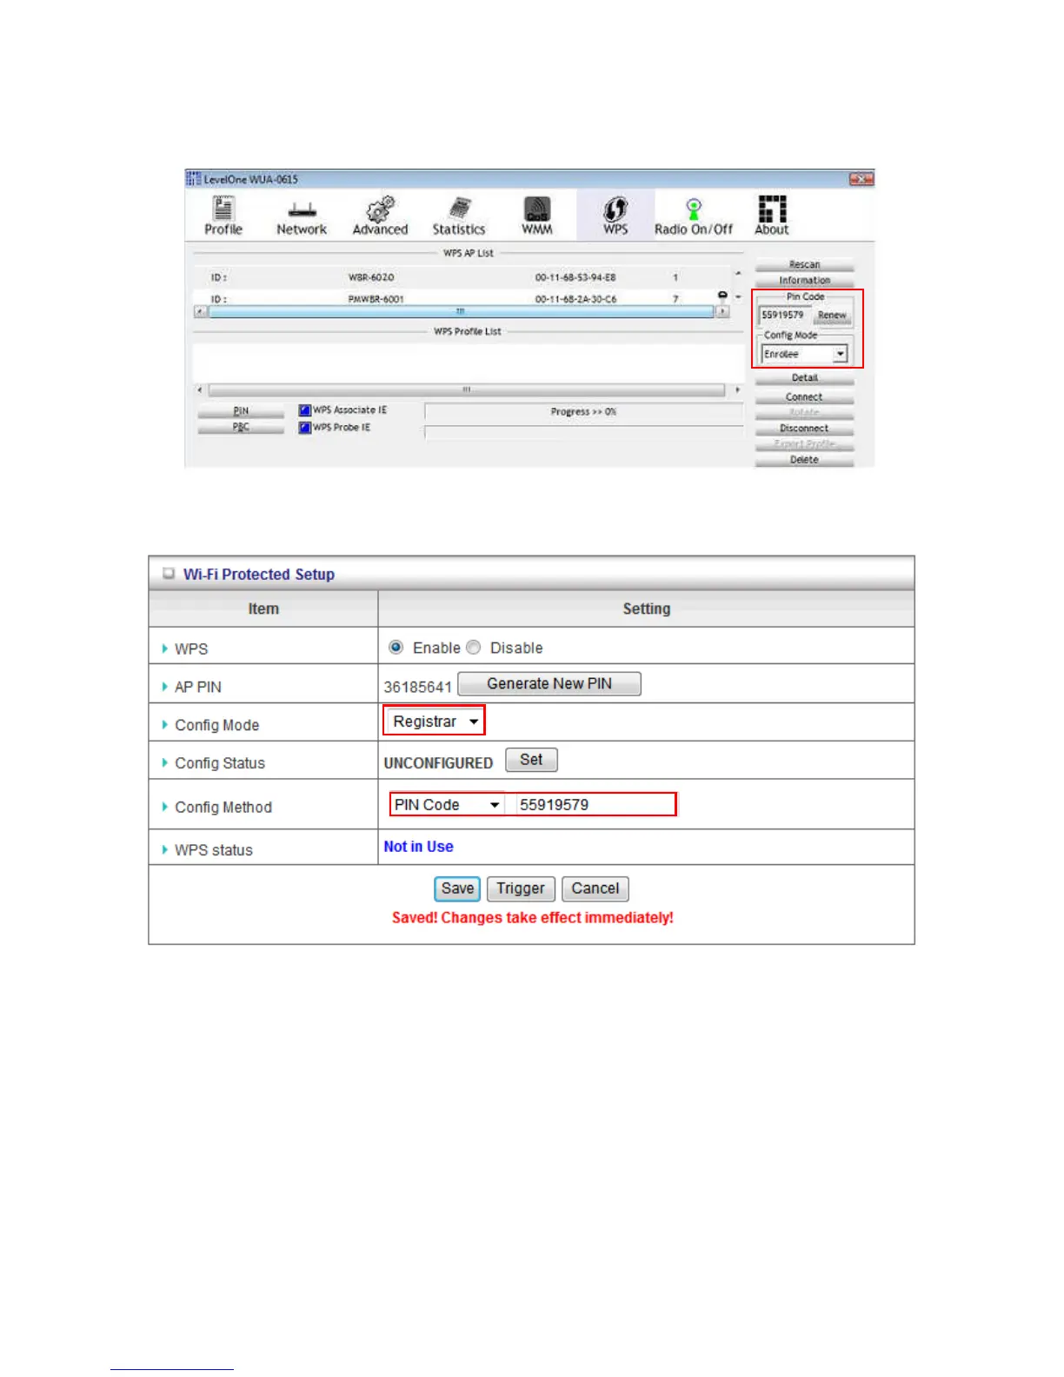
Task: Click the Pin Code field 55919579 in utility
Action: click(784, 316)
